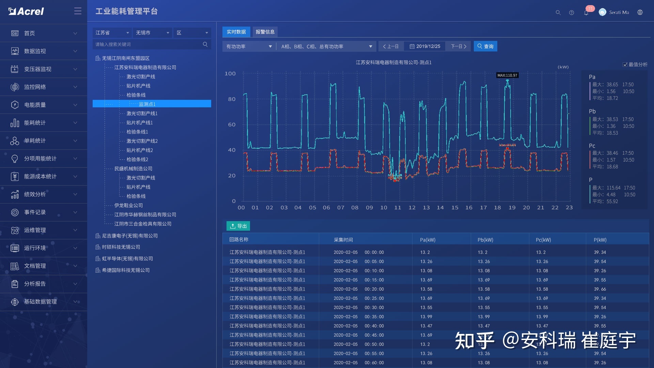Click the 采集时间 column header
The height and width of the screenshot is (368, 654).
343,240
